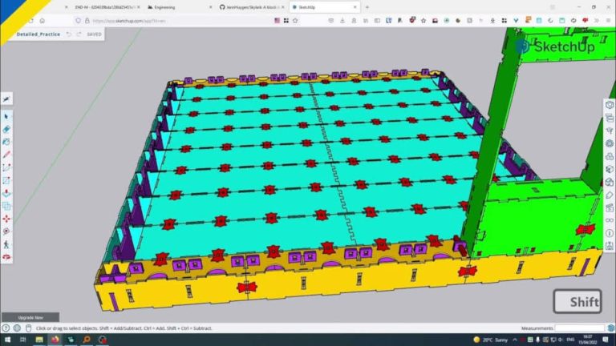Activate the Tape Measure tool
This screenshot has width=616, height=346.
(x=7, y=231)
